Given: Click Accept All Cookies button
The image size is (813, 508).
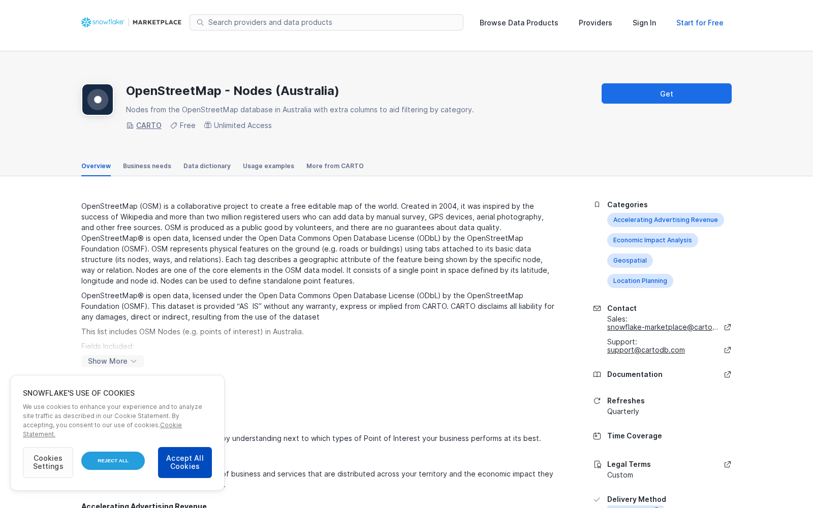Looking at the screenshot, I should (185, 462).
